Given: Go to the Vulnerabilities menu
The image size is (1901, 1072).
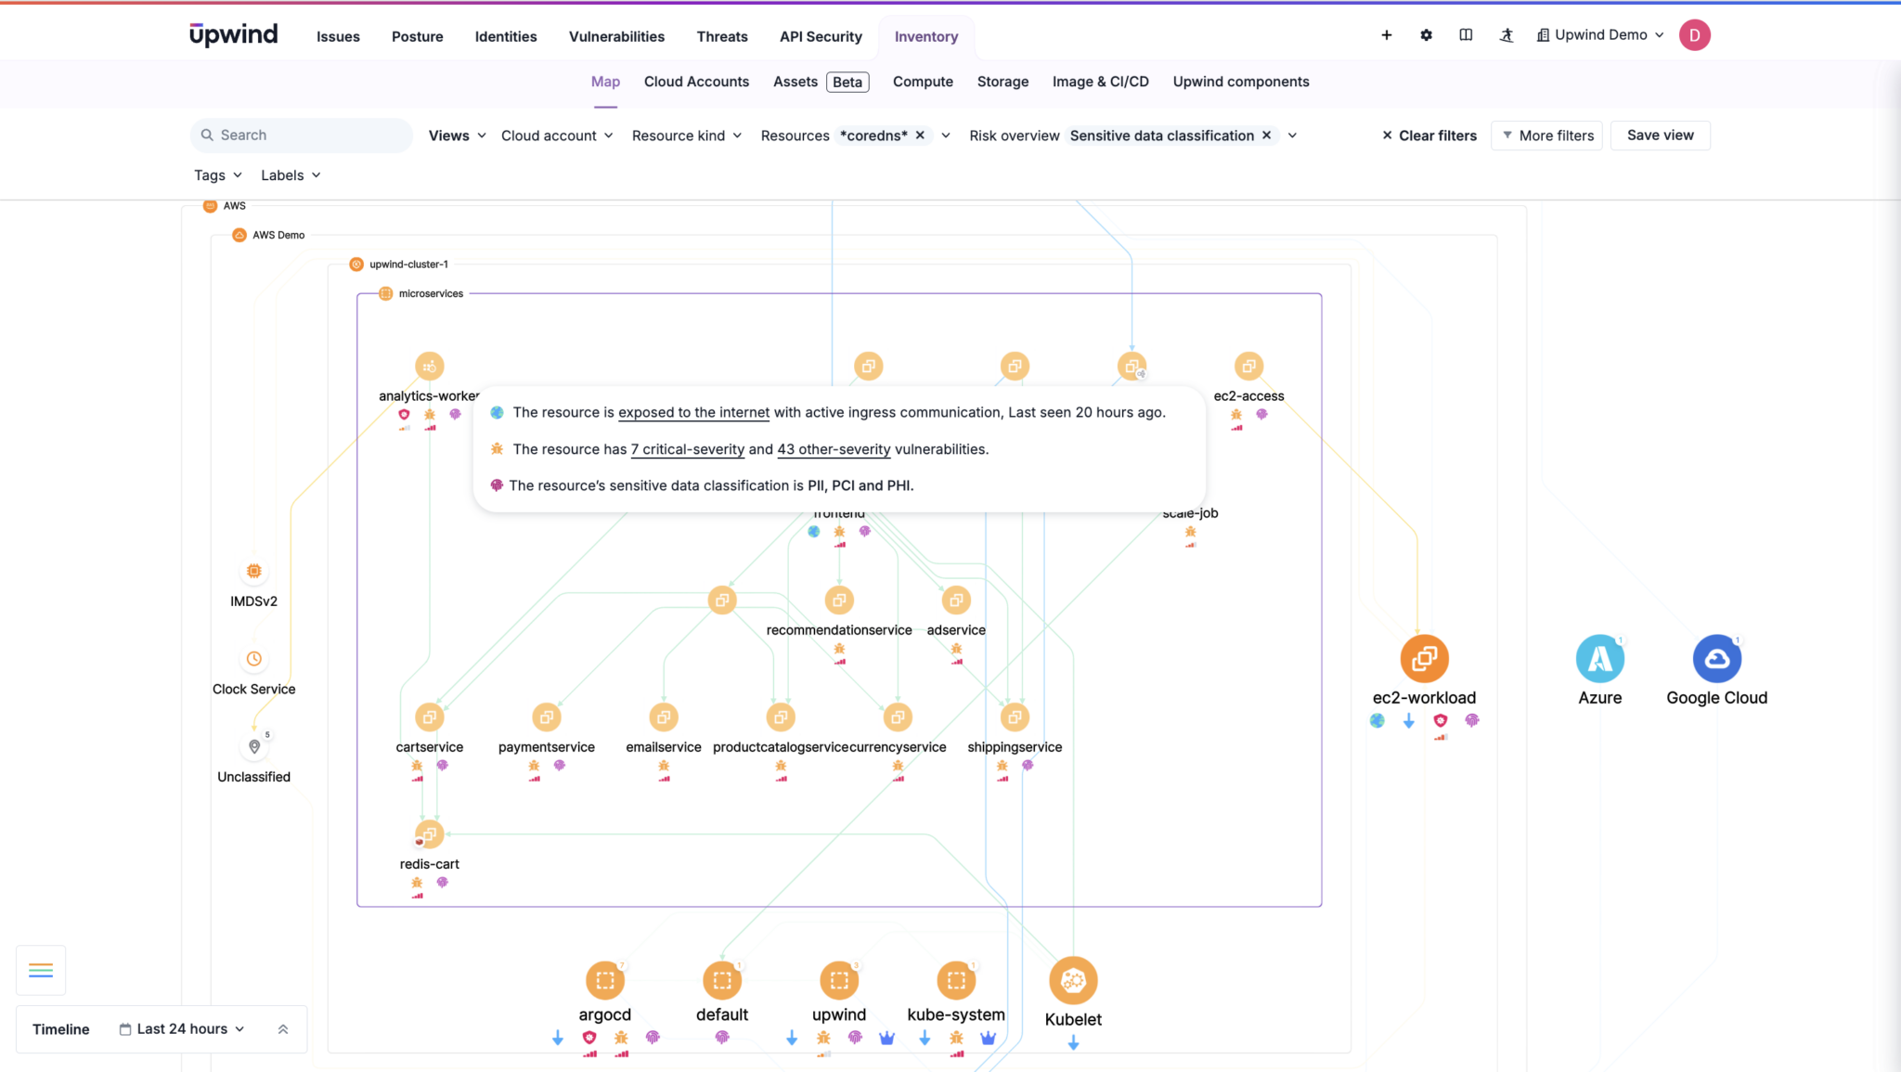Looking at the screenshot, I should (x=616, y=36).
